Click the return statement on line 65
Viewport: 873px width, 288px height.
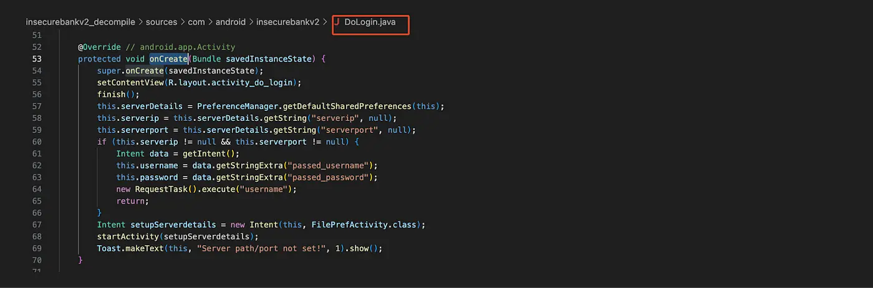[x=133, y=201]
